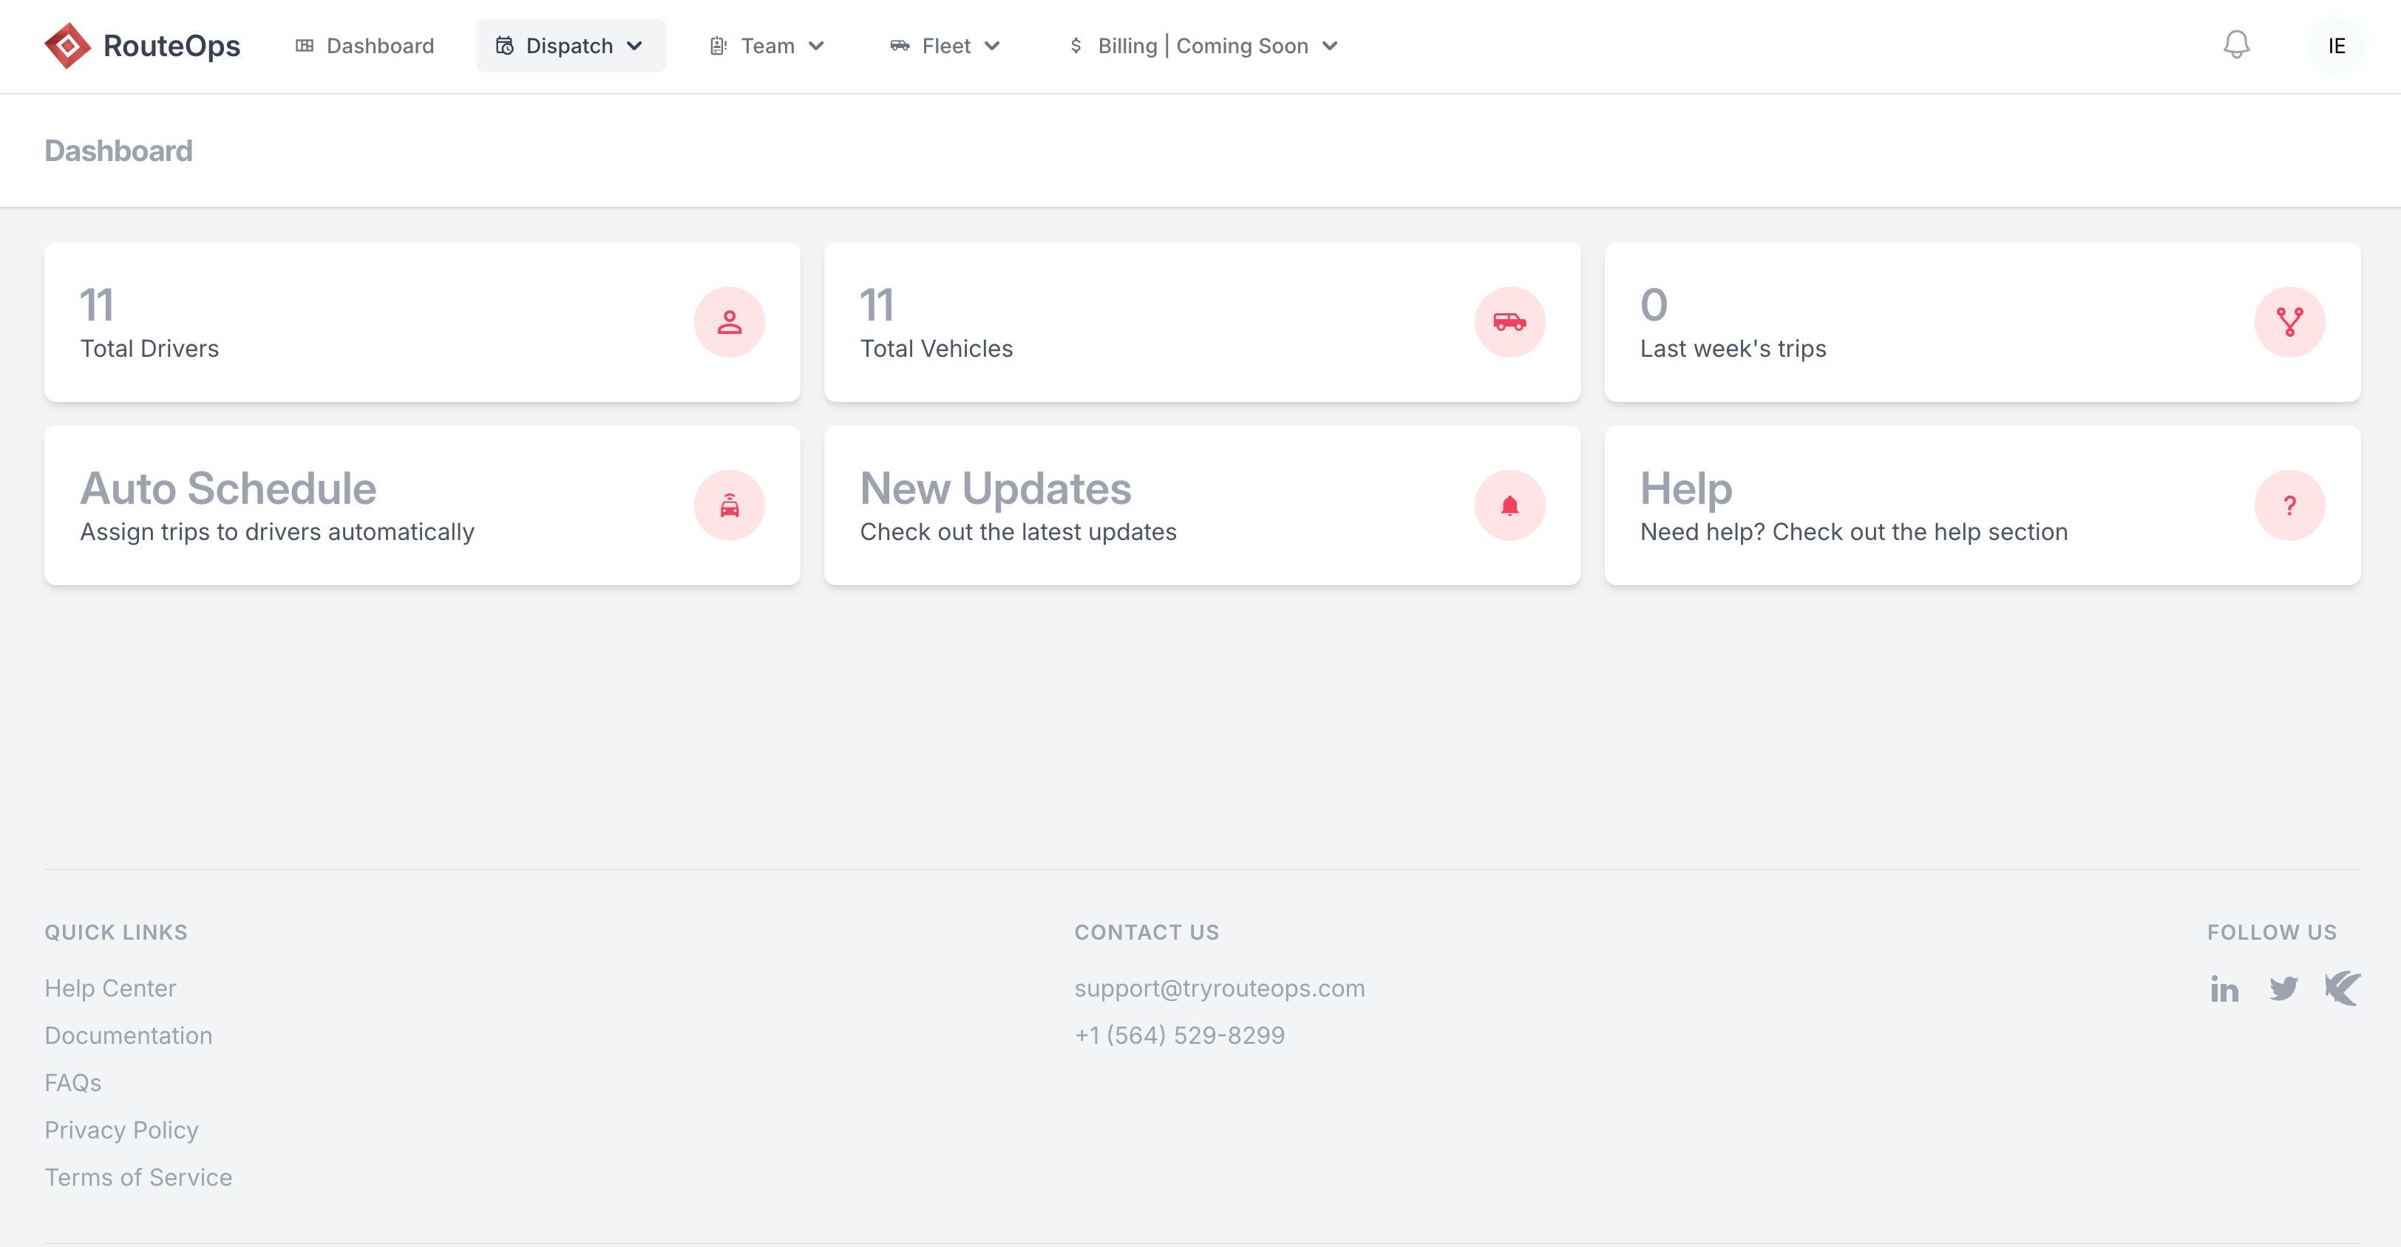Click the Help question mark icon
The image size is (2401, 1247).
click(2289, 506)
